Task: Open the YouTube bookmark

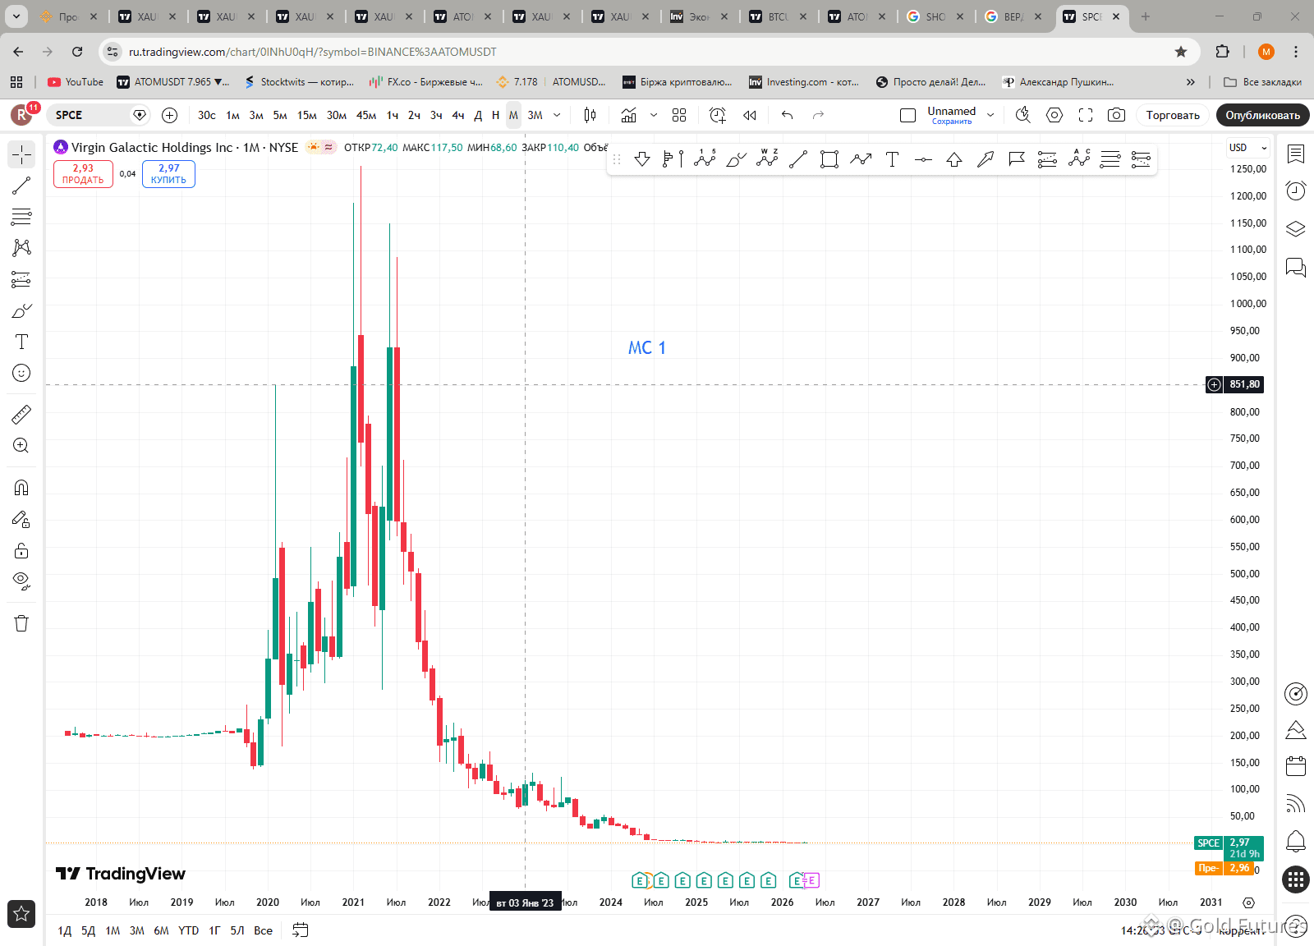Action: click(76, 82)
